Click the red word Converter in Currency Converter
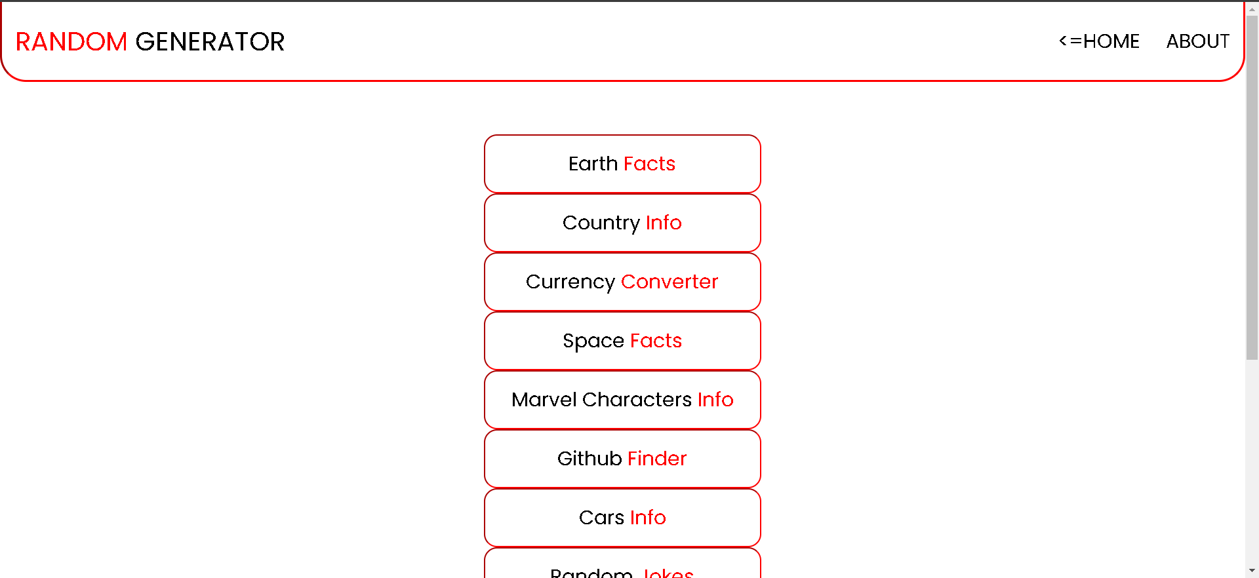 [x=669, y=282]
